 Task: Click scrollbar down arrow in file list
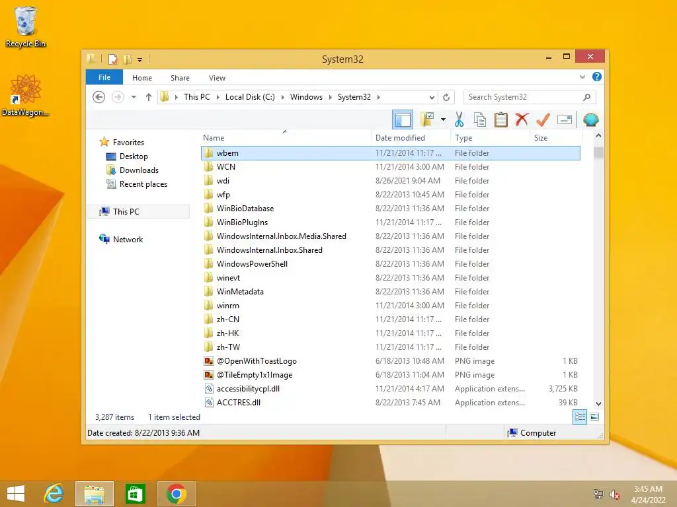pyautogui.click(x=598, y=403)
